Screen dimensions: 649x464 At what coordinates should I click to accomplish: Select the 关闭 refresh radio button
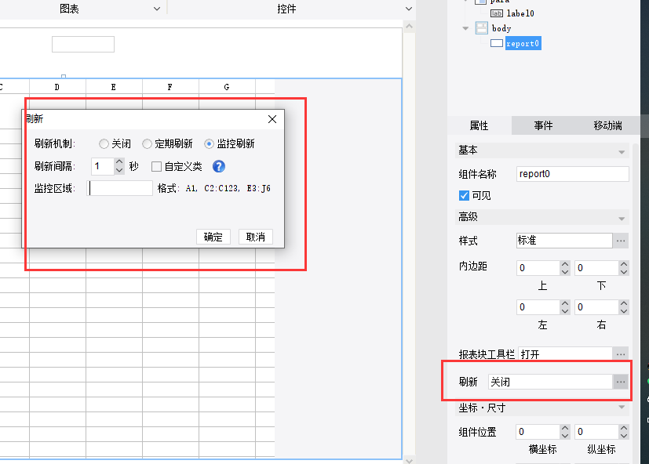(x=104, y=144)
